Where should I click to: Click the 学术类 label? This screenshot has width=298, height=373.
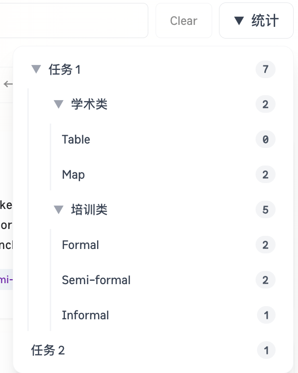tap(89, 104)
